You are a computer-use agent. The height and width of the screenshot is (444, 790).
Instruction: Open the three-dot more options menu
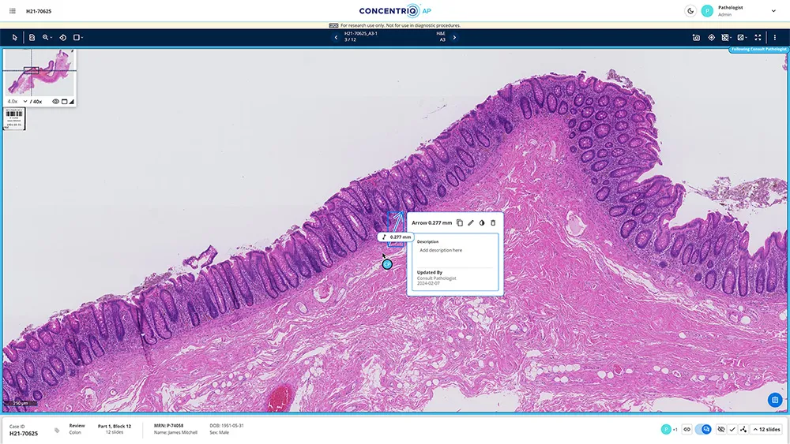pyautogui.click(x=775, y=37)
